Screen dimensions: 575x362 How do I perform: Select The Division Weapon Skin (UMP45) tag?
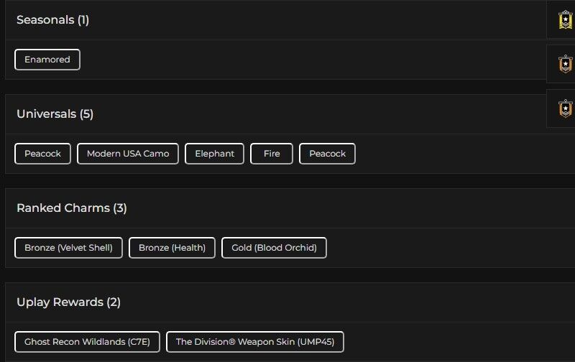coord(255,342)
